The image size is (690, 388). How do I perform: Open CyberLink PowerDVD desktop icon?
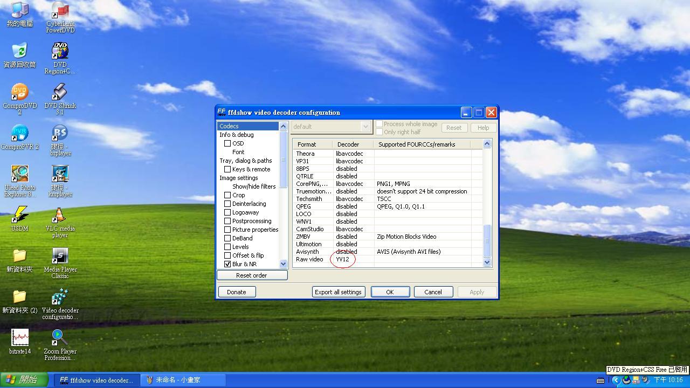[x=60, y=12]
